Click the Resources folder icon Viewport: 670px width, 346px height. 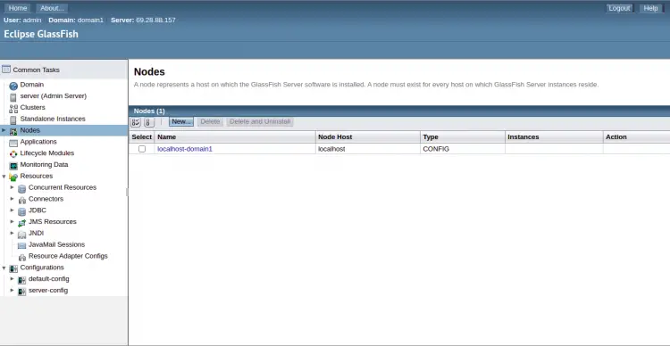click(x=13, y=177)
